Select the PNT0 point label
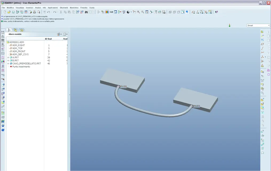 coord(123,87)
